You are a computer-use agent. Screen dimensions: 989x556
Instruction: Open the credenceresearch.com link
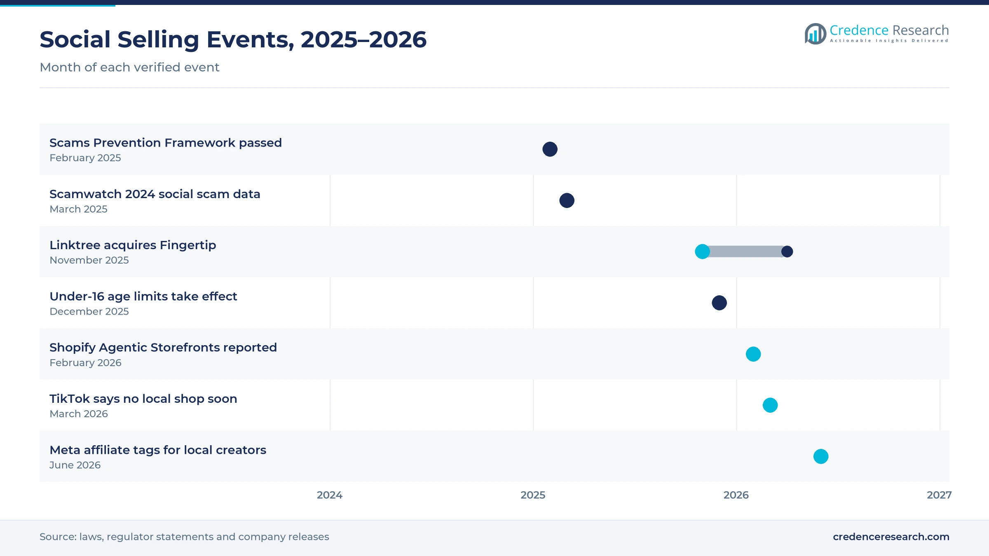891,537
